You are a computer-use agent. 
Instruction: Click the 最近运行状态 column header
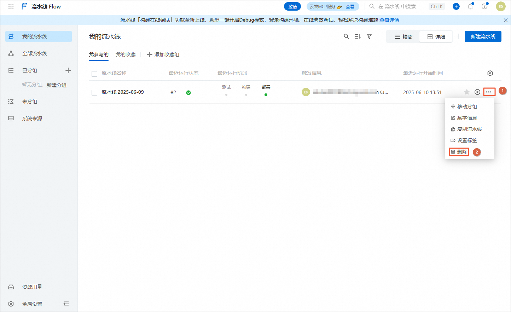[184, 73]
